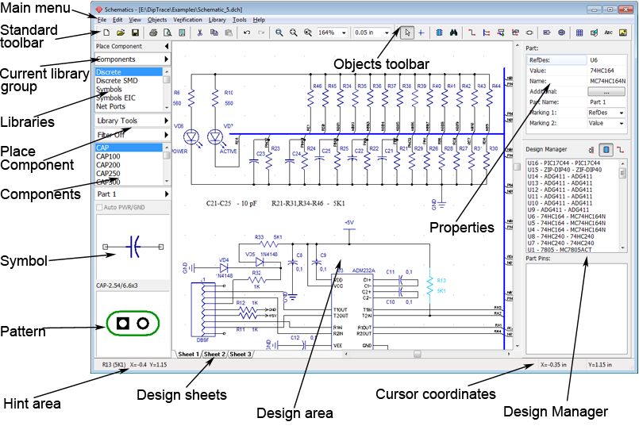Image resolution: width=639 pixels, height=445 pixels.
Task: Click the Design Manager list scrollbar thumb
Action: [622, 174]
